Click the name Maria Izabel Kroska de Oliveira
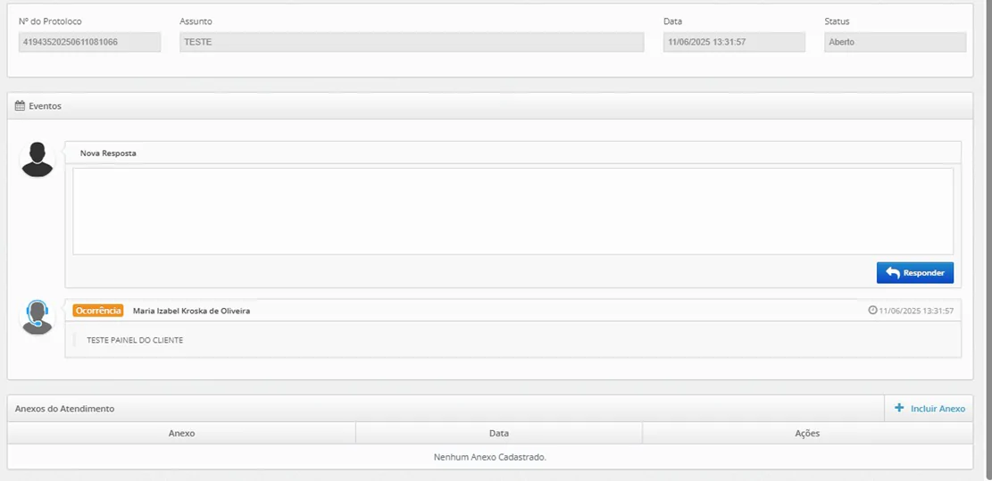The width and height of the screenshot is (992, 481). tap(191, 311)
